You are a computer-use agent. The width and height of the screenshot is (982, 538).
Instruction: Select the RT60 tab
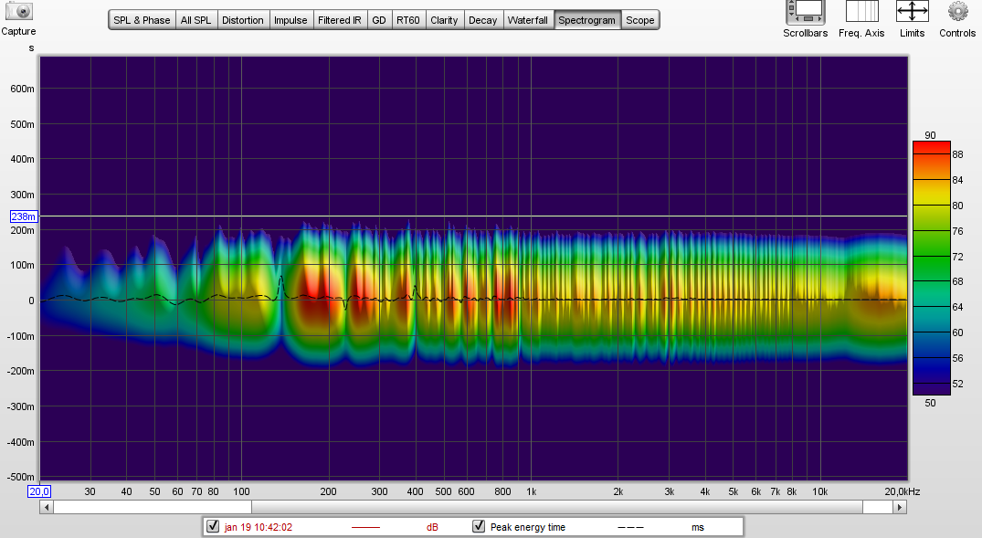click(x=407, y=20)
